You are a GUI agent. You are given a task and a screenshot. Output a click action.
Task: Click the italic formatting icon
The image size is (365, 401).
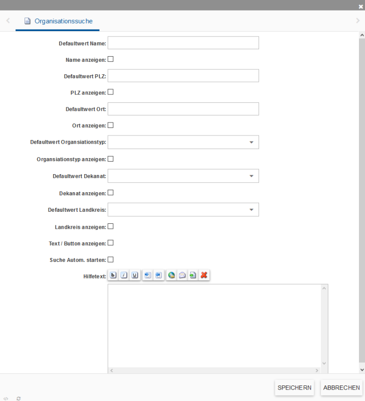(124, 275)
